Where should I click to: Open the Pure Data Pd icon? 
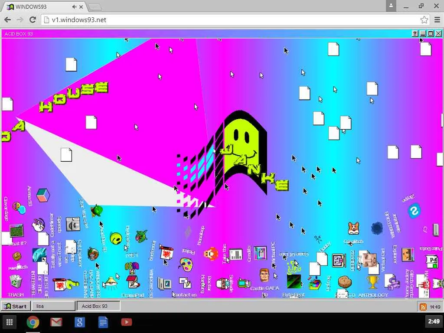[x=432, y=261]
